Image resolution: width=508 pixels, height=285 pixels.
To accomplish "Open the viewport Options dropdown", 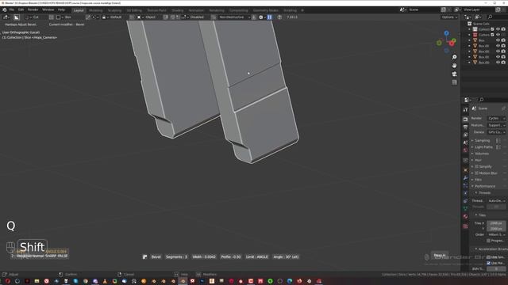I will [x=449, y=17].
